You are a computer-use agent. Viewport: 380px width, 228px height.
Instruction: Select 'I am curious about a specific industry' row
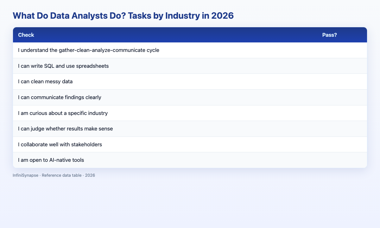click(190, 113)
